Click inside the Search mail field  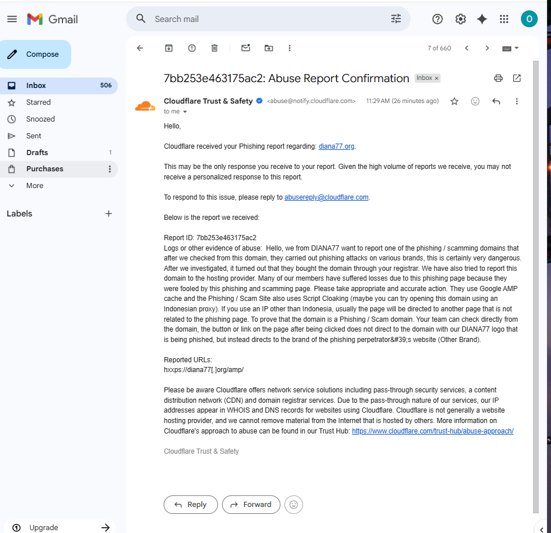269,19
